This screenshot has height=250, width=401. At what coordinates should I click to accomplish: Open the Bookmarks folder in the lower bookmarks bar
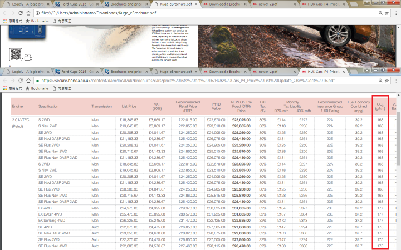[x=37, y=88]
